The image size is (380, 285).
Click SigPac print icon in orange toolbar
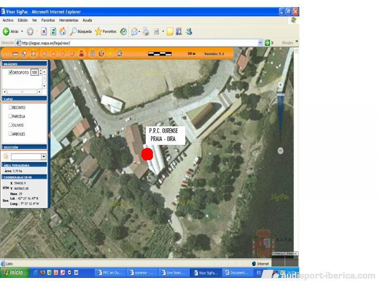(120, 53)
